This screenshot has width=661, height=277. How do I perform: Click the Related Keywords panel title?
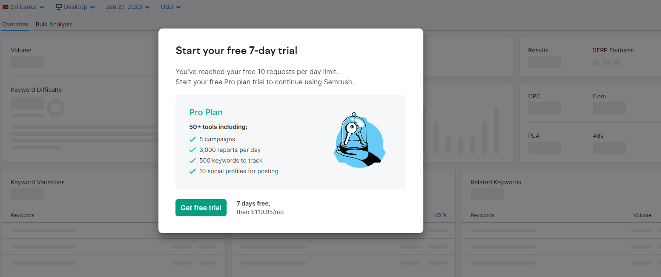[x=496, y=182]
